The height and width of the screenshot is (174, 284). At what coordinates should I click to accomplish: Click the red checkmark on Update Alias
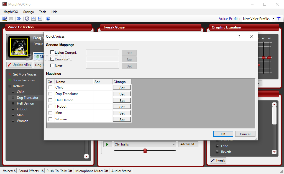coord(9,65)
